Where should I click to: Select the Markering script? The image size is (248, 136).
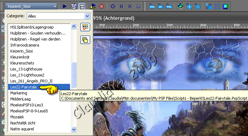click(39, 93)
